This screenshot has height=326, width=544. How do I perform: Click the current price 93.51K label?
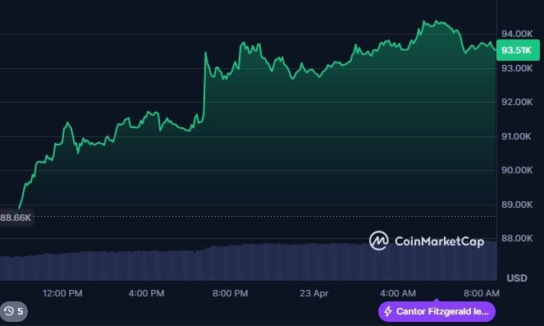[518, 50]
